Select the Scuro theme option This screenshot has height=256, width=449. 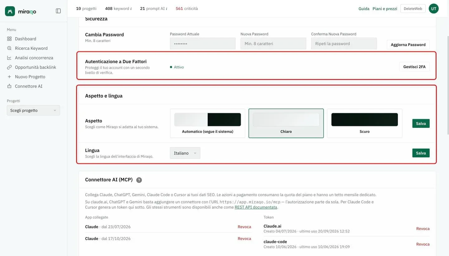365,123
